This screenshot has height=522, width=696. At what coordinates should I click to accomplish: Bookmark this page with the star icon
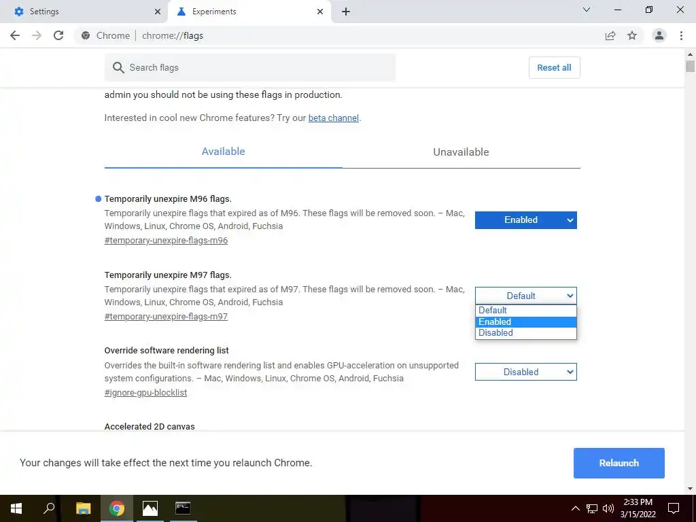click(x=632, y=35)
